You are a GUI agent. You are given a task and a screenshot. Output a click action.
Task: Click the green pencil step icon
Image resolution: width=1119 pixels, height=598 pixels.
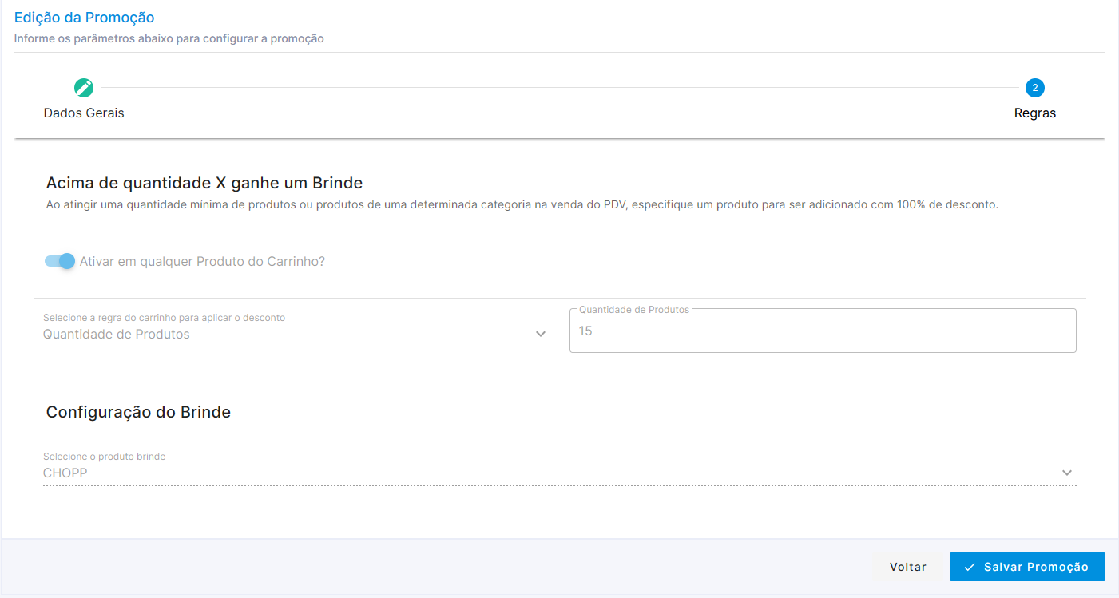click(x=84, y=88)
